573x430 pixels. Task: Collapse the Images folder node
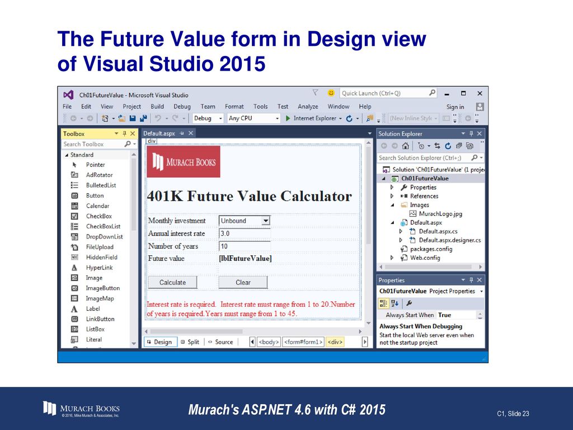[392, 205]
